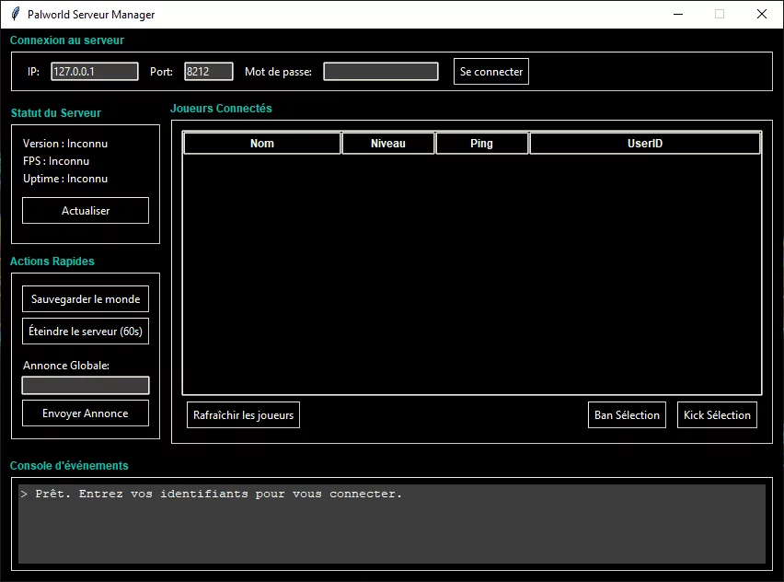Click the Kick Sélection button

717,414
